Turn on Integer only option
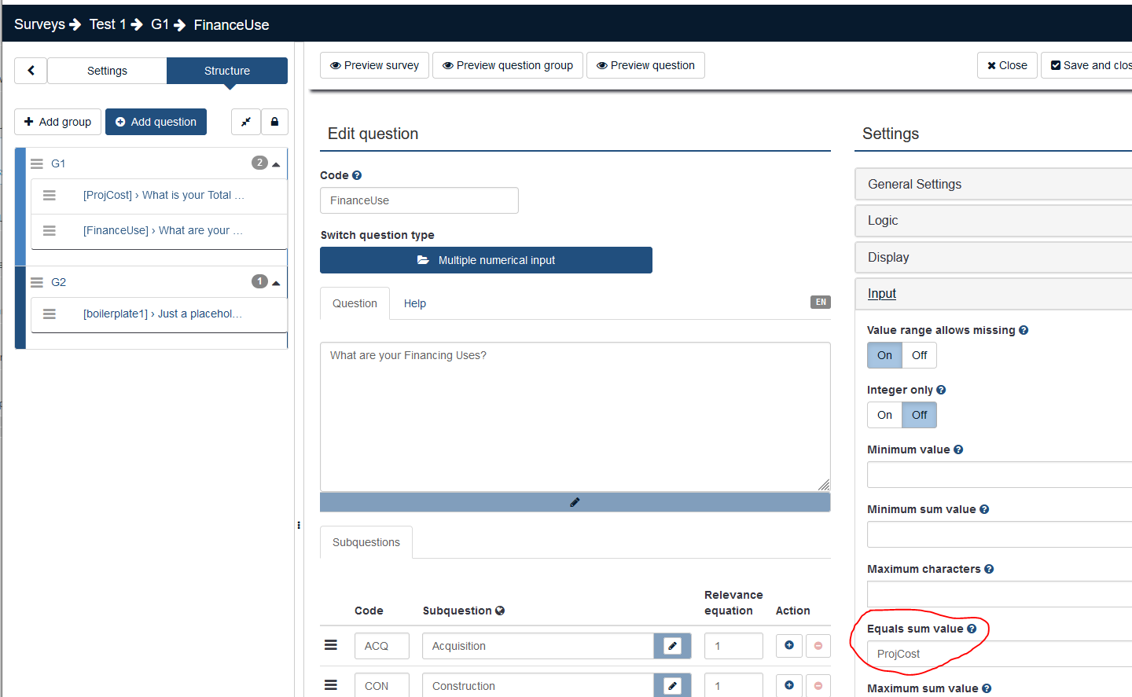The width and height of the screenshot is (1132, 697). [x=884, y=415]
